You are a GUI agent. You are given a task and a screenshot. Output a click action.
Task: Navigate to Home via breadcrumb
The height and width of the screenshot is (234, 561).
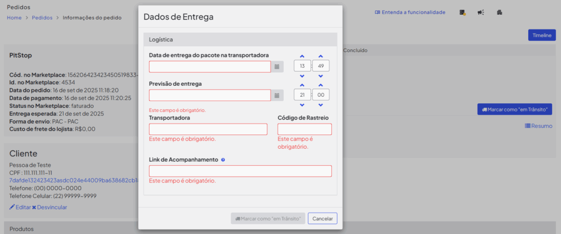pyautogui.click(x=14, y=17)
